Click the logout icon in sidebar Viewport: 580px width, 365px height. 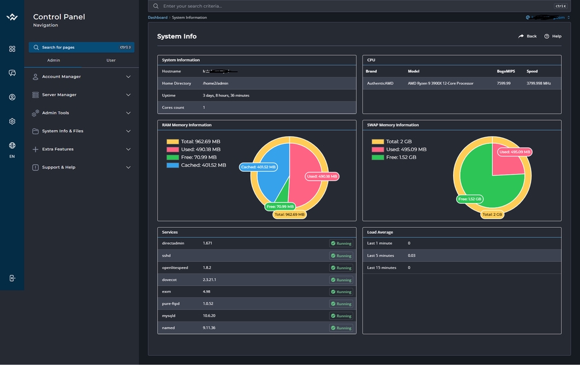click(12, 278)
